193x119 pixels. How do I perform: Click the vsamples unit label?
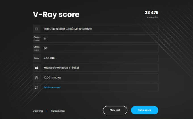point(153,17)
